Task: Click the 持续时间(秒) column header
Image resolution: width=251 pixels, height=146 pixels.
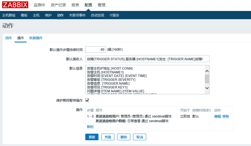Action: point(202,110)
